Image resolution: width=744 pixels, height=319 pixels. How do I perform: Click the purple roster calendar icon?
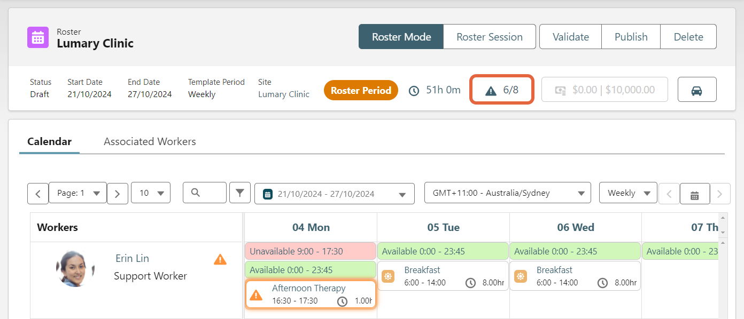pyautogui.click(x=37, y=37)
